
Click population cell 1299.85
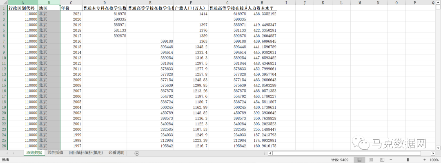coord(191,85)
